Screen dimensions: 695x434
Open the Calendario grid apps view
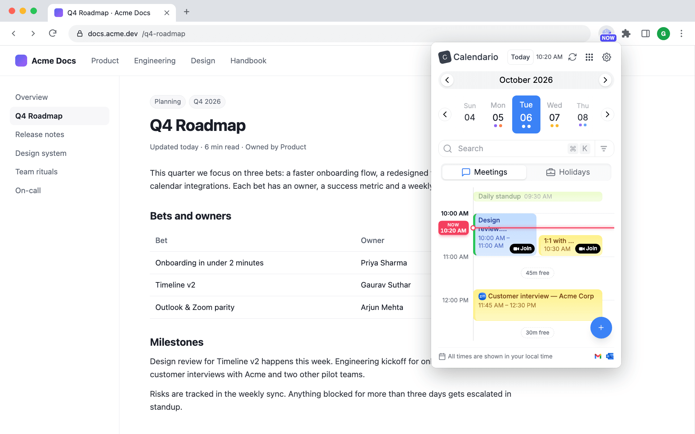[589, 57]
